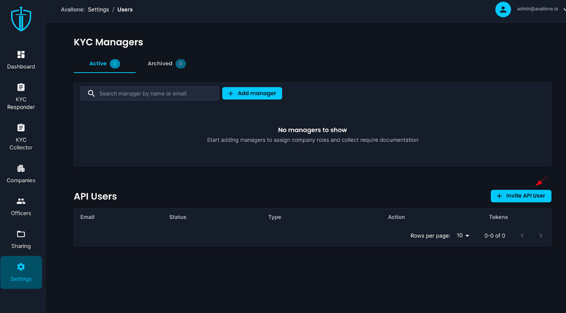The image size is (566, 313).
Task: Click the Users breadcrumb
Action: click(125, 10)
